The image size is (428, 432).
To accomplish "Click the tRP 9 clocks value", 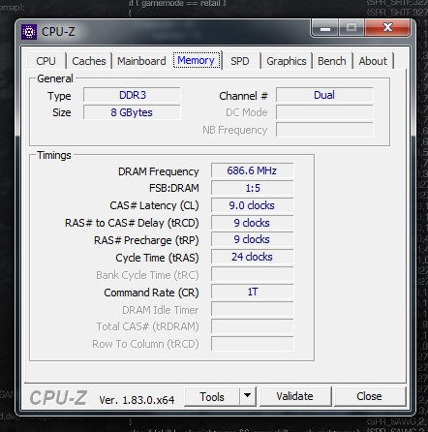I will [x=252, y=239].
